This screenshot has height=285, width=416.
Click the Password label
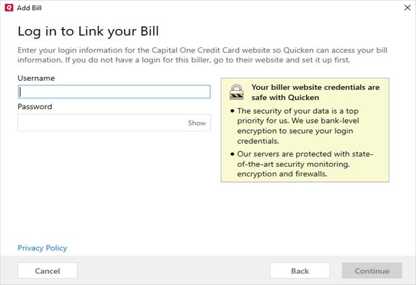click(x=35, y=107)
